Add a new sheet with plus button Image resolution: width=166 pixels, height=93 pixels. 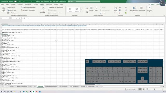tap(97, 87)
